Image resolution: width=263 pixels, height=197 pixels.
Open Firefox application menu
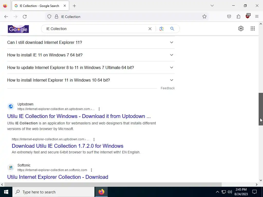pyautogui.click(x=257, y=17)
